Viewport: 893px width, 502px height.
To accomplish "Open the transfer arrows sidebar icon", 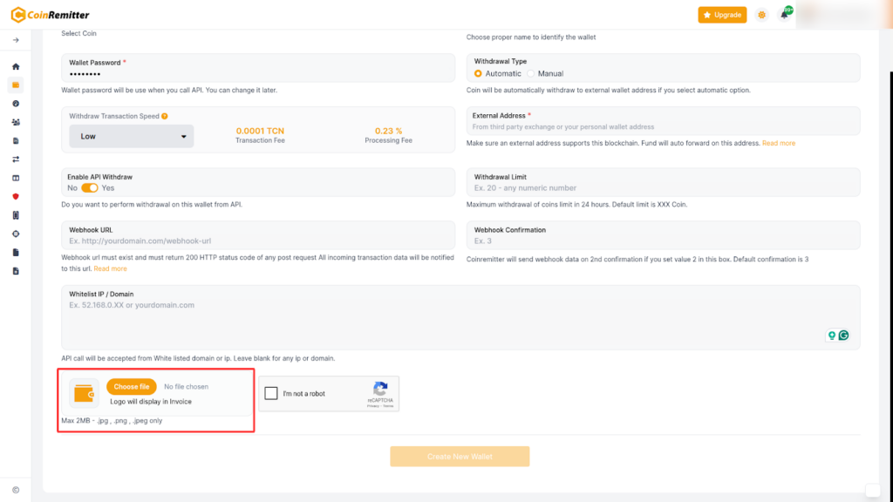I will tap(15, 159).
